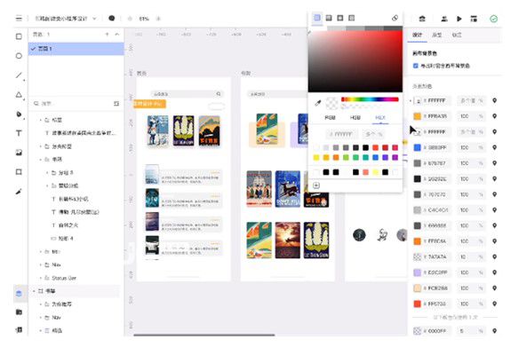Select the Image tool
This screenshot has width=511, height=347.
pyautogui.click(x=19, y=153)
